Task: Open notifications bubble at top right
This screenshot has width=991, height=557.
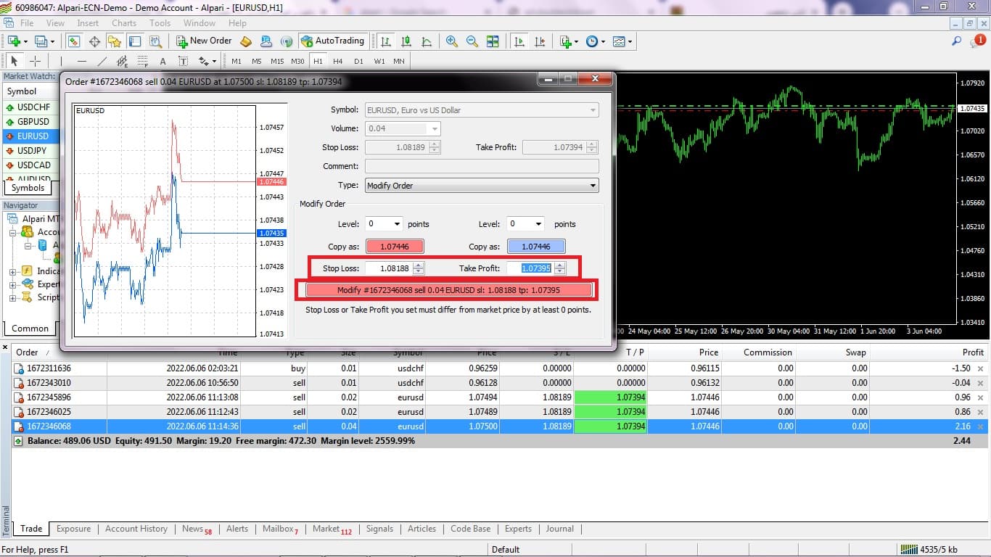Action: pos(979,41)
